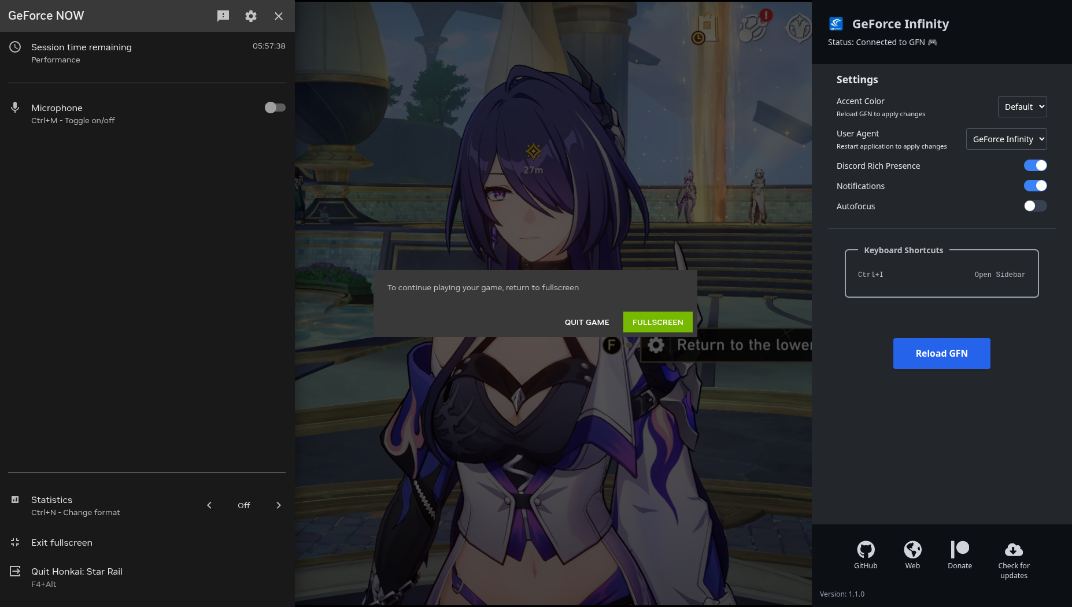
Task: Click the microphone icon
Action: (x=15, y=108)
